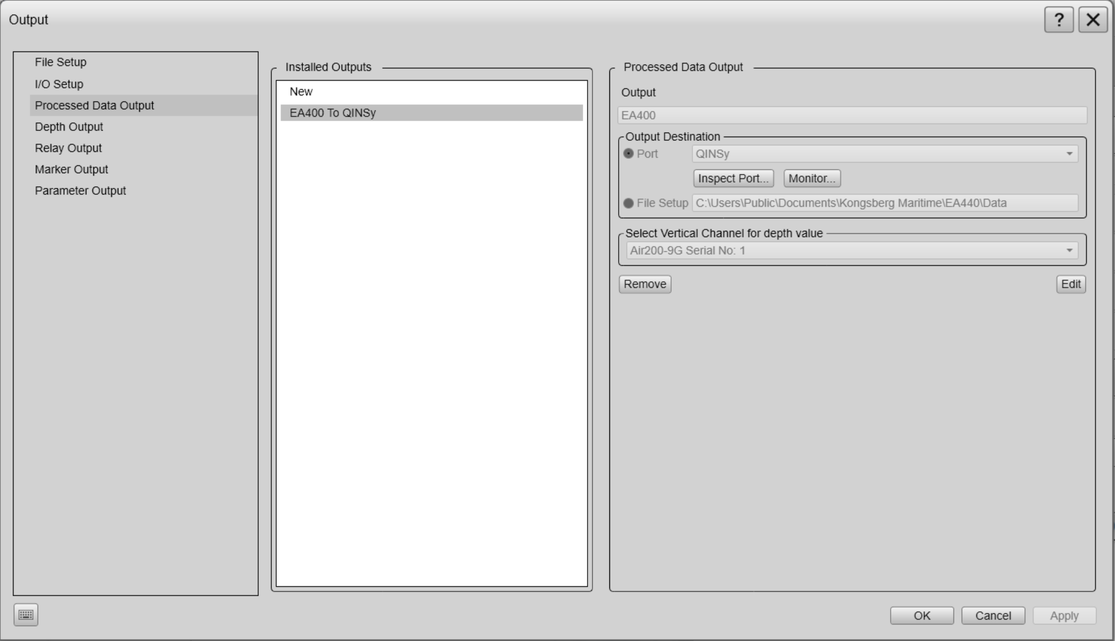Go to the Depth Output page

coord(69,127)
